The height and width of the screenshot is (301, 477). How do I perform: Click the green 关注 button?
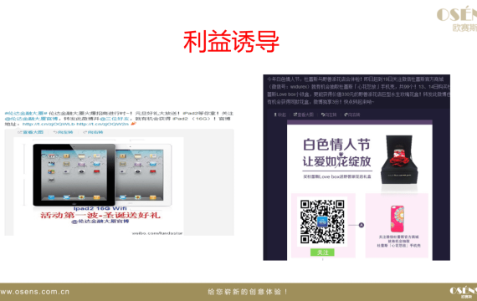coord(322,253)
